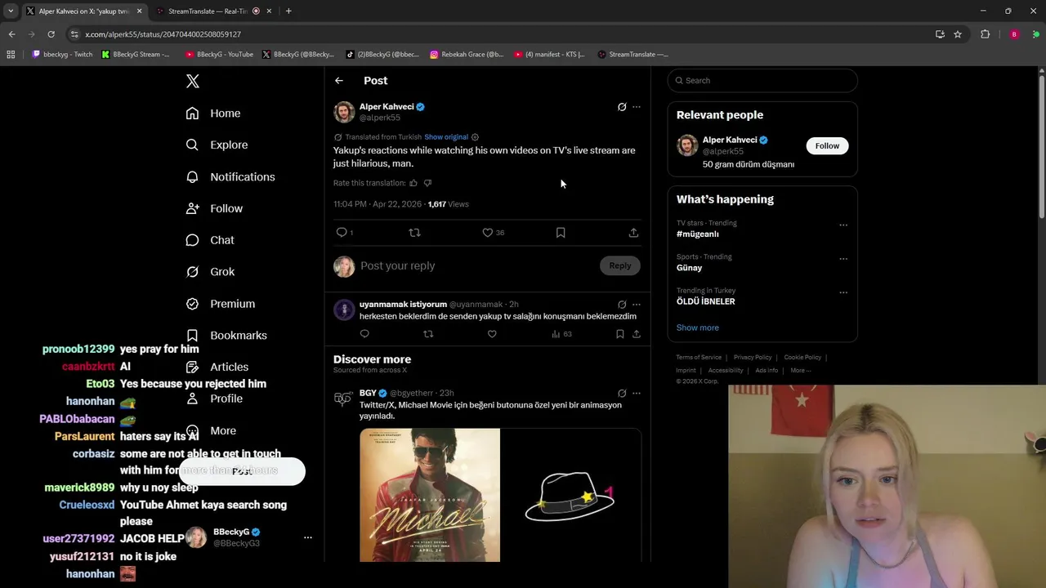
Task: Open more options on the BGY post
Action: click(x=637, y=394)
